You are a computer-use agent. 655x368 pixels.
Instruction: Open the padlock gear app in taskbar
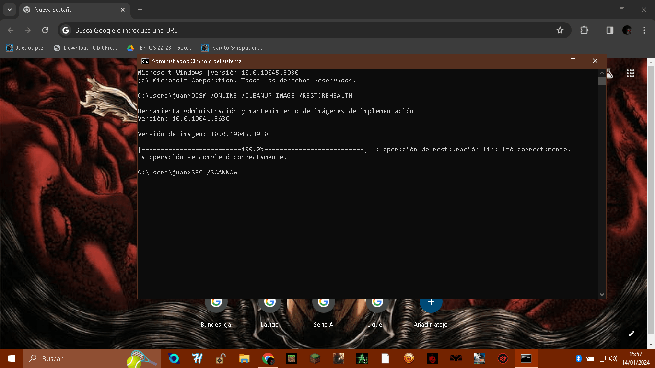click(221, 358)
